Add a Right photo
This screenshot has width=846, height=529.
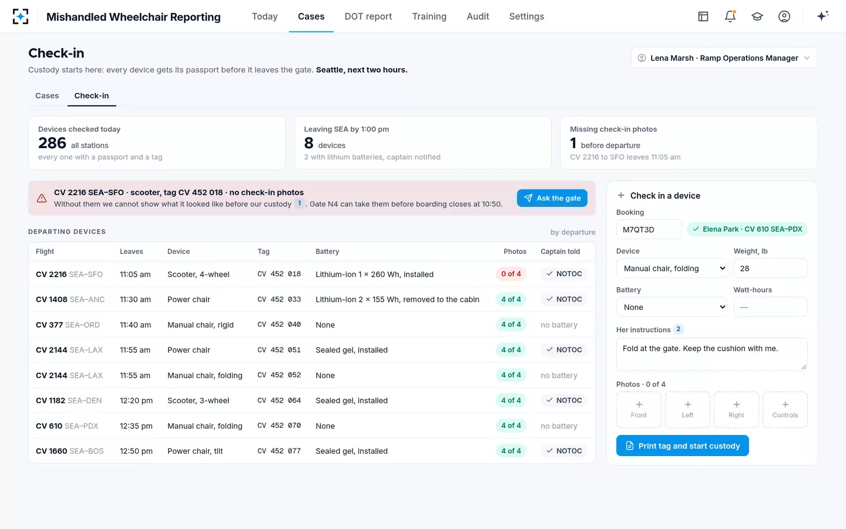736,410
